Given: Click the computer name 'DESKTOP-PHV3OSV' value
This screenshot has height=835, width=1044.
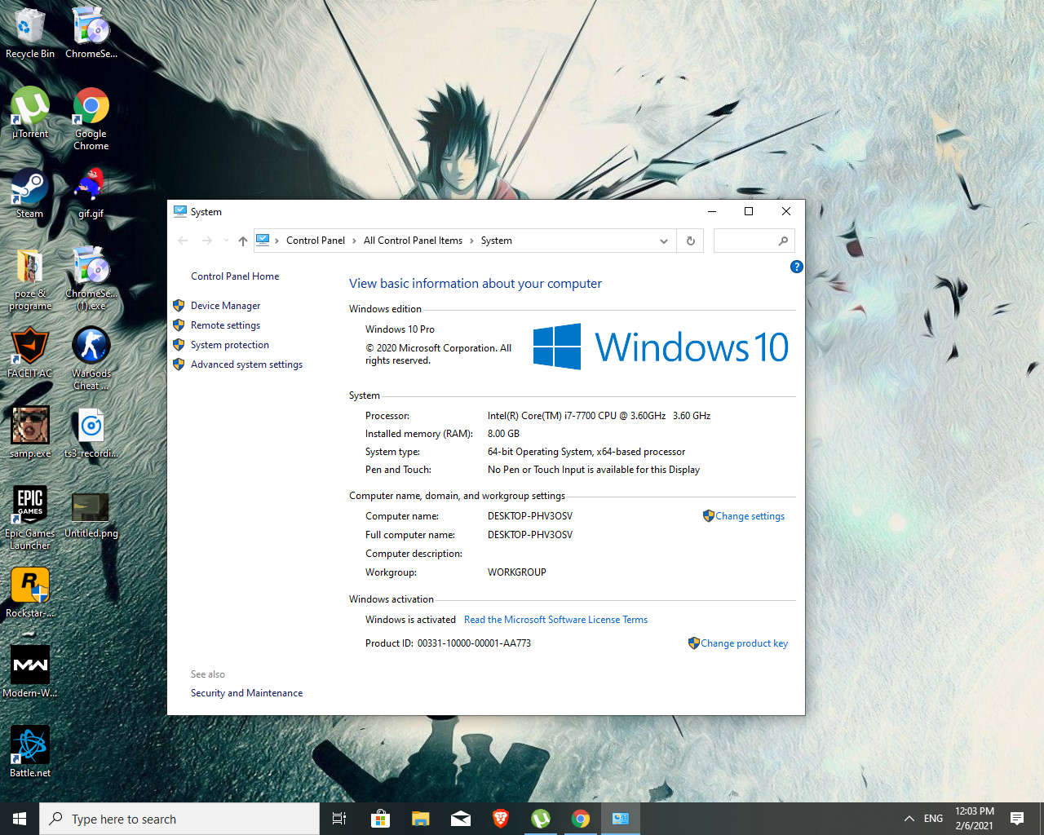Looking at the screenshot, I should tap(530, 516).
